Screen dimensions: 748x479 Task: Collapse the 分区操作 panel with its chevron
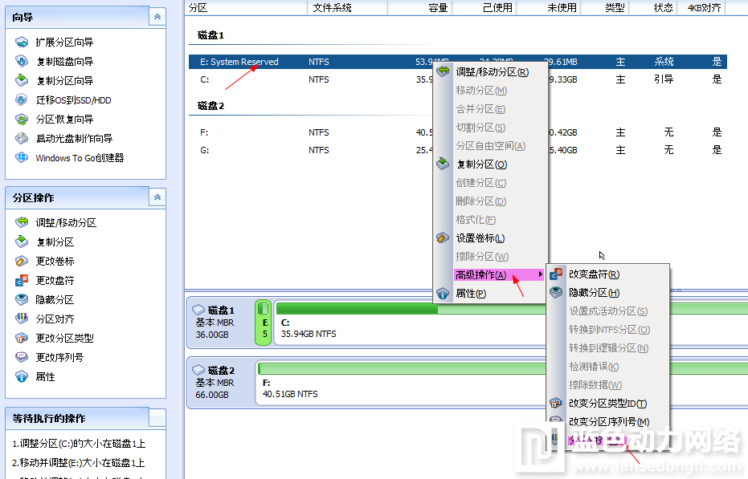coord(157,197)
